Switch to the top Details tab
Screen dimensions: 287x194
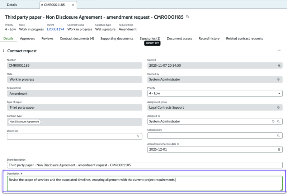point(12,5)
